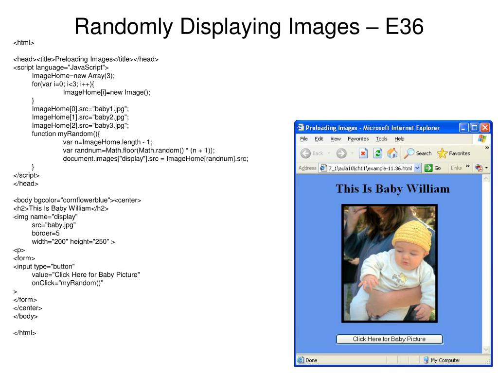The width and height of the screenshot is (498, 373).
Task: Maximize the Internet Explorer window
Action: point(474,128)
